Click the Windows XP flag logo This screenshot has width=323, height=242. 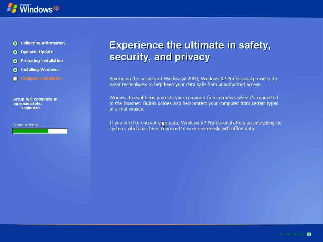(12, 8)
